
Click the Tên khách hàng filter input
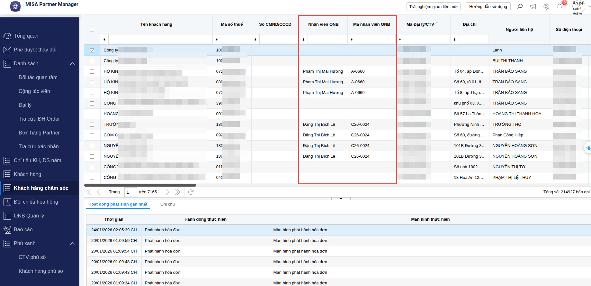click(160, 40)
